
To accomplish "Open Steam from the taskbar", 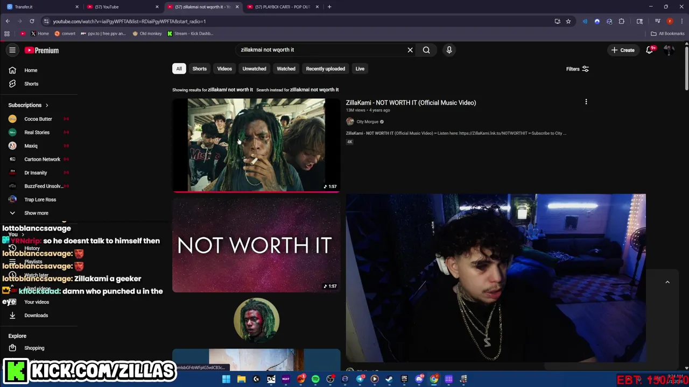I will [x=389, y=379].
